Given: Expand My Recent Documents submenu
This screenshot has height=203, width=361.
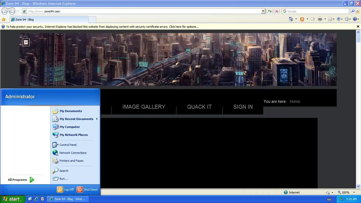Looking at the screenshot, I should point(75,119).
